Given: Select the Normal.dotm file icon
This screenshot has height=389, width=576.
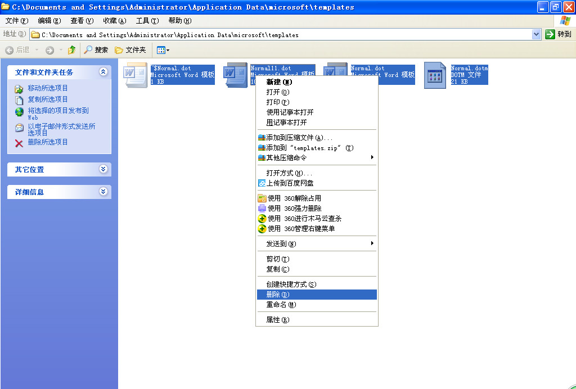Looking at the screenshot, I should pyautogui.click(x=435, y=75).
